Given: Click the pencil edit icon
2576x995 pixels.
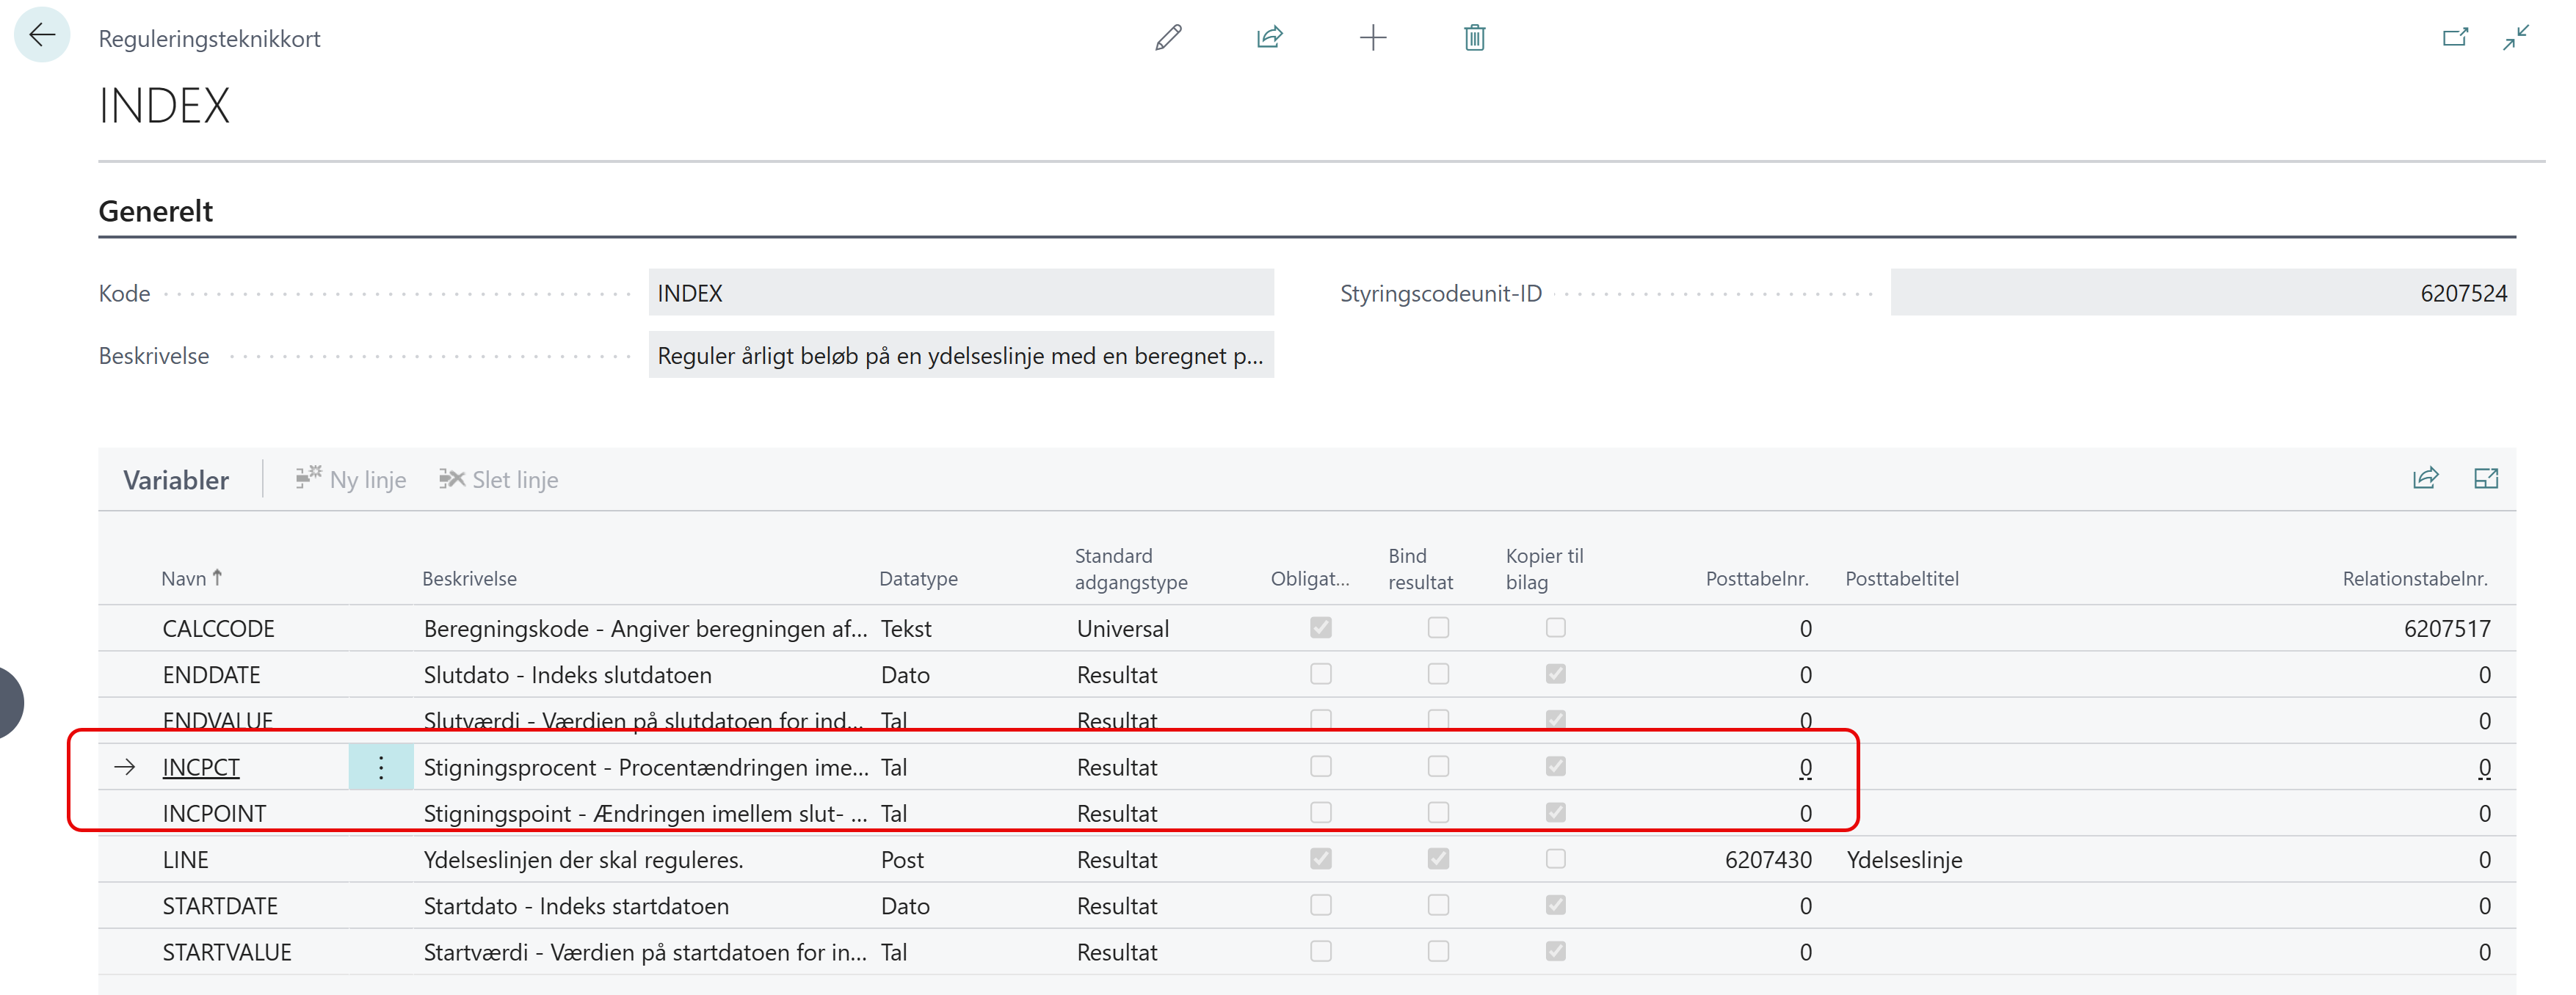Looking at the screenshot, I should [1168, 38].
